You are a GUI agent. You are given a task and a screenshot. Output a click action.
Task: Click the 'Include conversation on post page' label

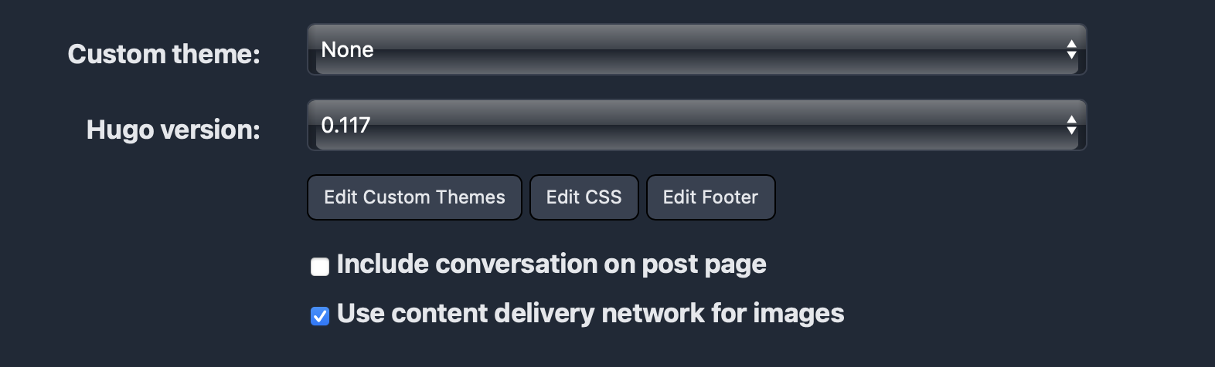[x=552, y=264]
